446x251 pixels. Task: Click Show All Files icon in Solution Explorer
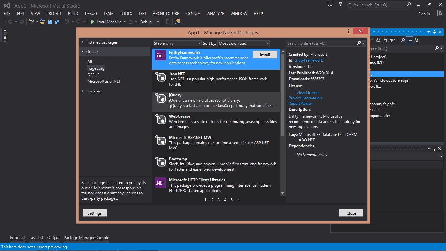tap(393, 40)
